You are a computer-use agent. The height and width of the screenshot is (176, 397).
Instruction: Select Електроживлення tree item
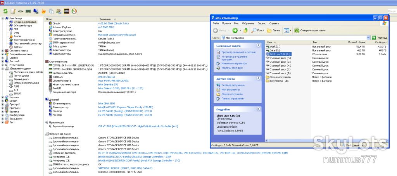(24, 40)
